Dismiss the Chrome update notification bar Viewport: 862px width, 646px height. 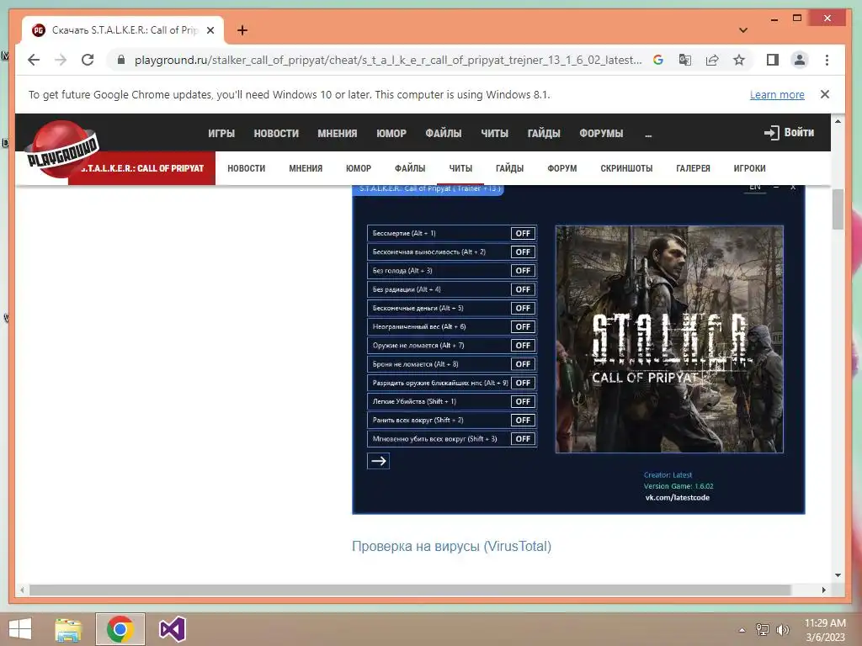pyautogui.click(x=825, y=94)
